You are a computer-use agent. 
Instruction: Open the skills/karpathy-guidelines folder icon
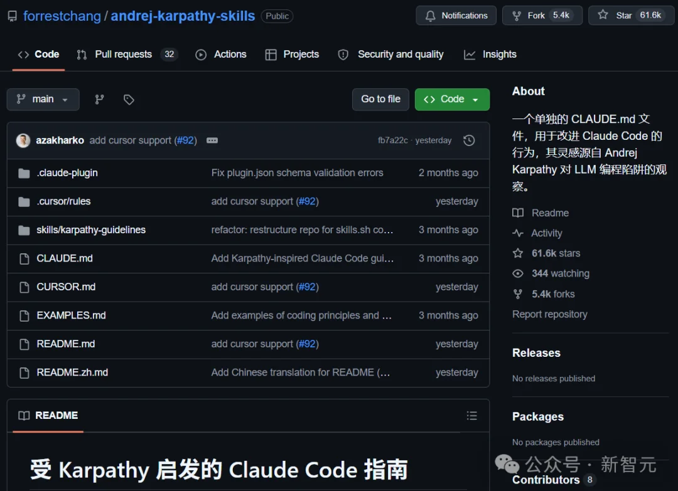coord(23,230)
